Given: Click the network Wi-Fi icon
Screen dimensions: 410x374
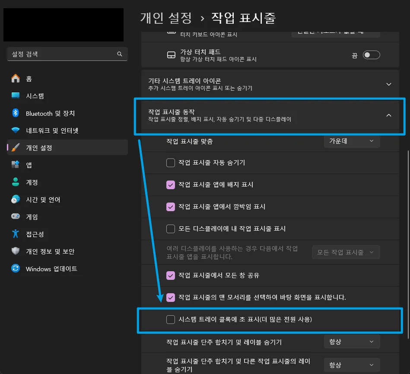Looking at the screenshot, I should pos(16,130).
